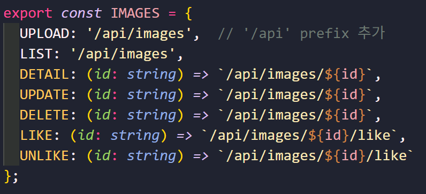The height and width of the screenshot is (194, 426).
Task: Click the UPLOAD property key
Action: click(x=45, y=34)
